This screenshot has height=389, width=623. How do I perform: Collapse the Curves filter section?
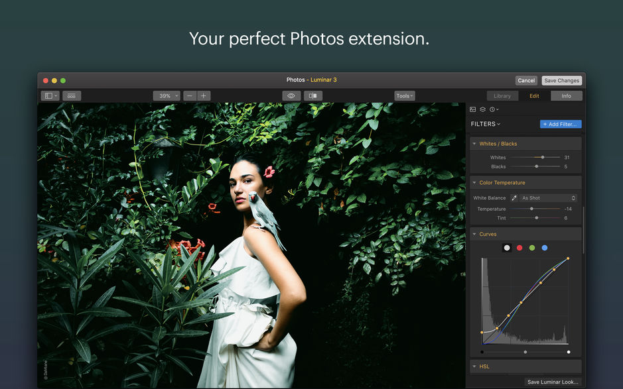(474, 234)
